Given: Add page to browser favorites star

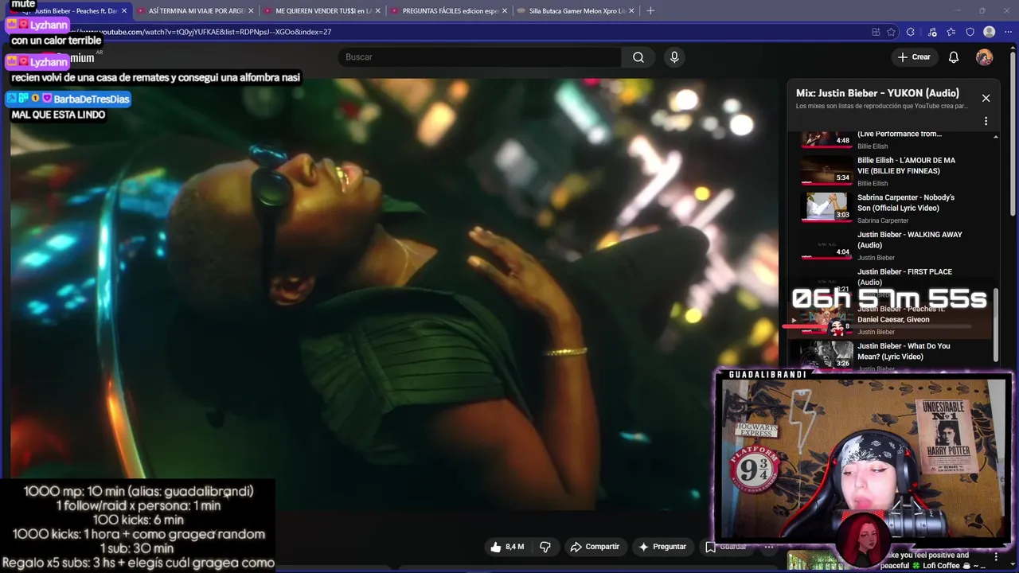Looking at the screenshot, I should coord(892,32).
